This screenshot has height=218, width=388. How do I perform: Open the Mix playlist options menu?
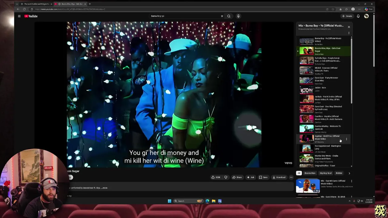click(349, 33)
